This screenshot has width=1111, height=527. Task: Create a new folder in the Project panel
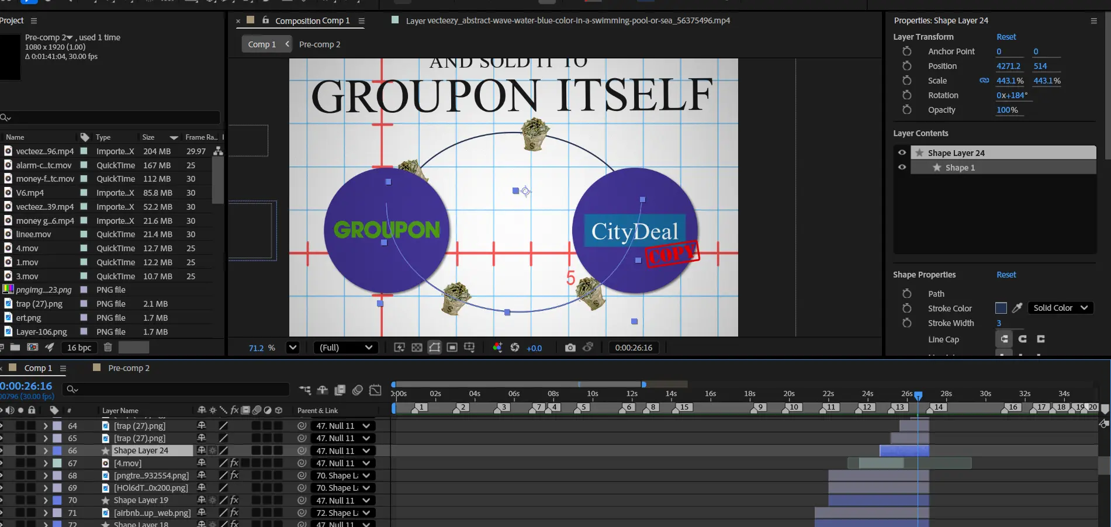(x=15, y=347)
